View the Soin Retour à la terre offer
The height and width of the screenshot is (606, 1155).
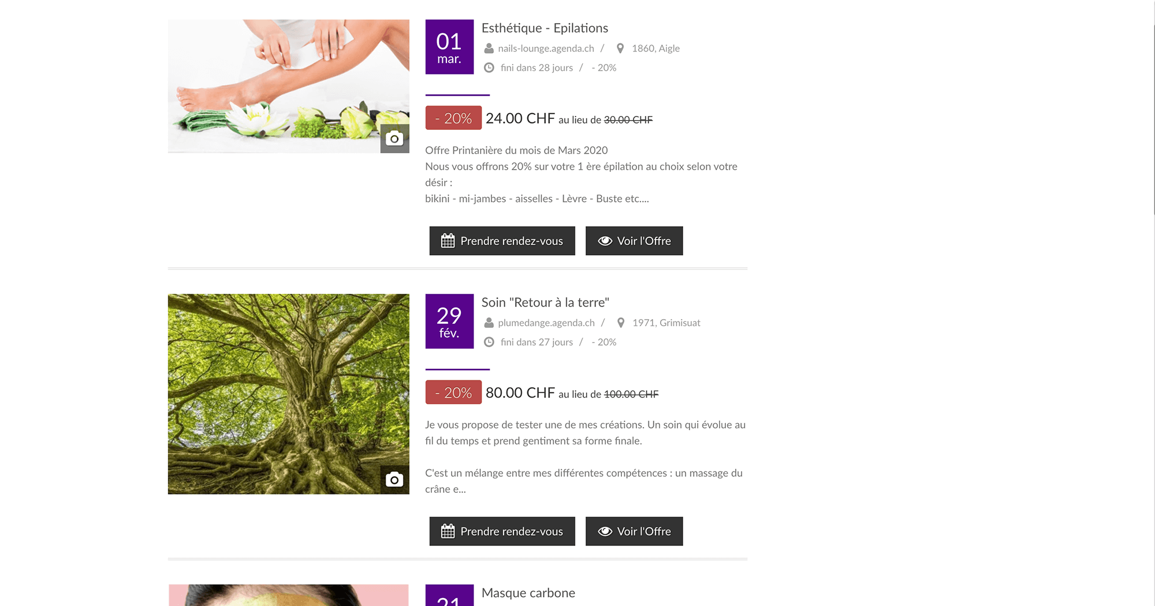tap(634, 531)
